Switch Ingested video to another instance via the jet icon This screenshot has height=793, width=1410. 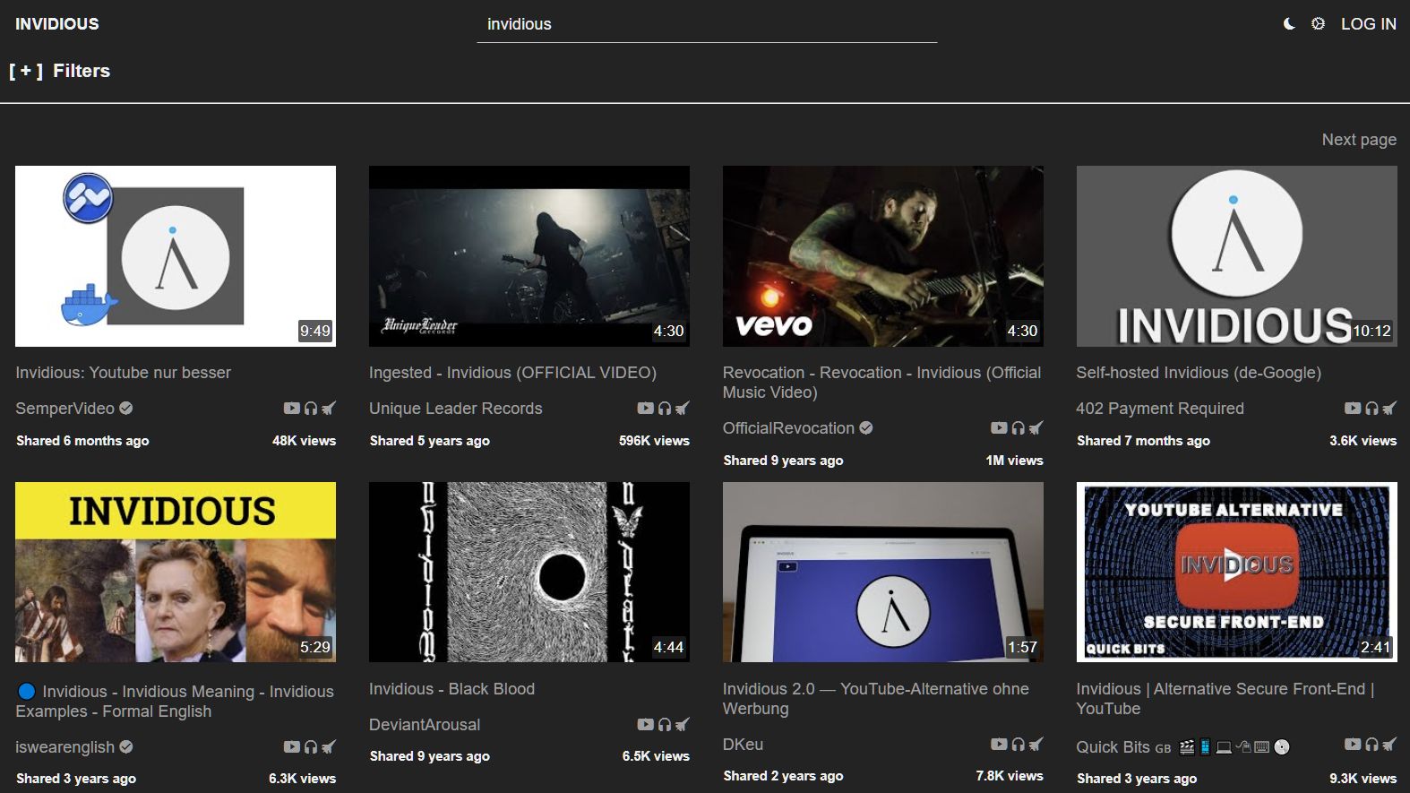[x=683, y=409]
